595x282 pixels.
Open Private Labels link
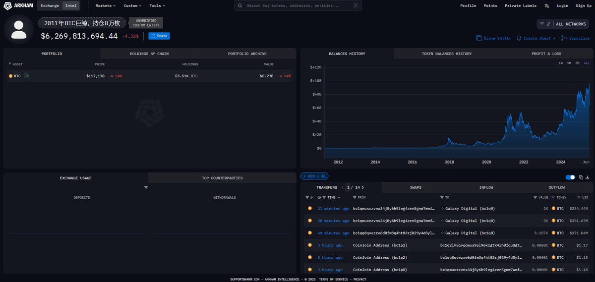pos(520,5)
